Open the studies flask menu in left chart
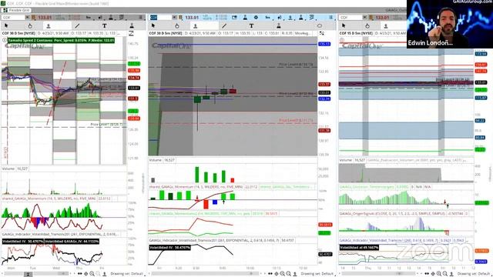493x277 pixels. coord(111,17)
